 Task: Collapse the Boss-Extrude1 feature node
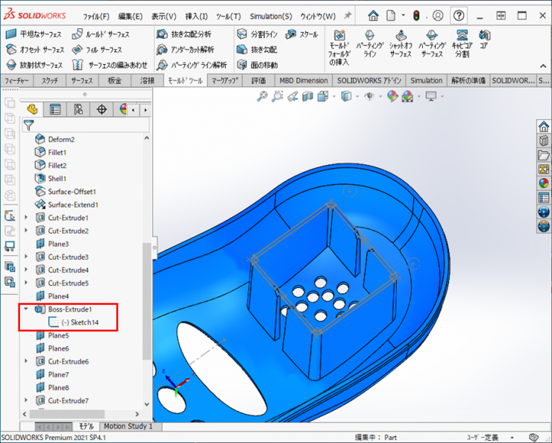coord(27,310)
